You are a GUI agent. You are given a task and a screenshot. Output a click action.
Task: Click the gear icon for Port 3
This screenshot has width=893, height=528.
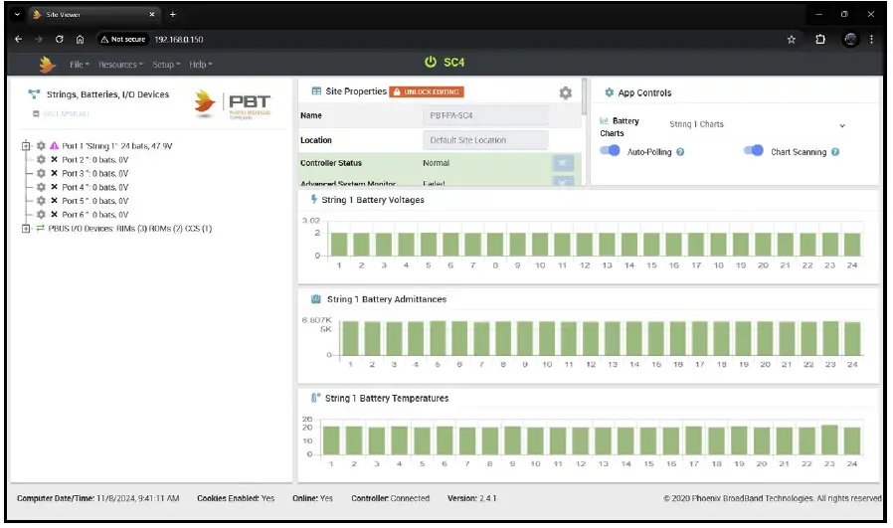click(41, 173)
